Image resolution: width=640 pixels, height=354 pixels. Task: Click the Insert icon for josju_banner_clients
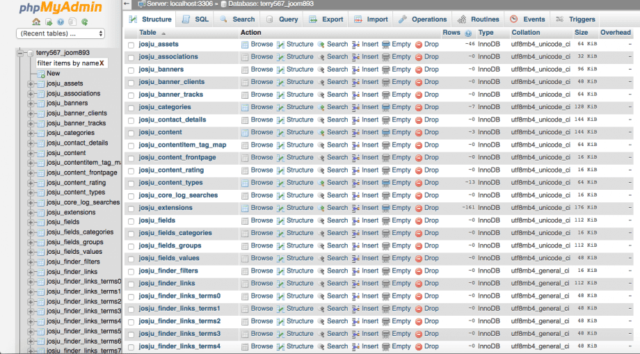point(355,83)
